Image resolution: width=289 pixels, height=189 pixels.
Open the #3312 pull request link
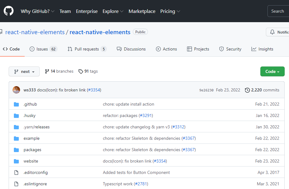(178, 127)
